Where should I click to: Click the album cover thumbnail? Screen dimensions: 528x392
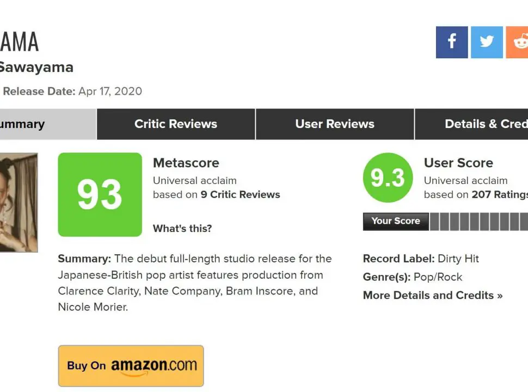click(x=19, y=202)
